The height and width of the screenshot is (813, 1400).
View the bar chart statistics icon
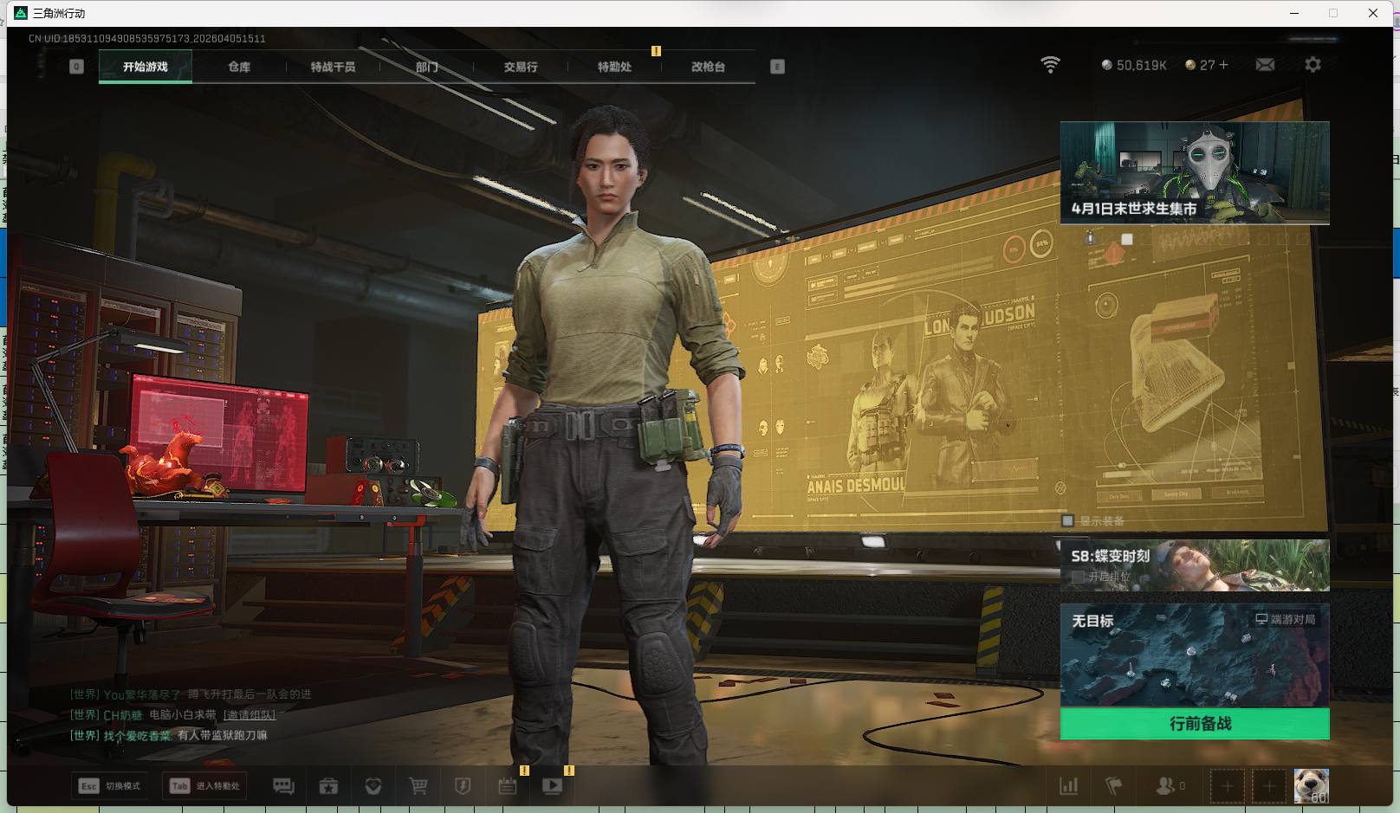[x=1069, y=786]
